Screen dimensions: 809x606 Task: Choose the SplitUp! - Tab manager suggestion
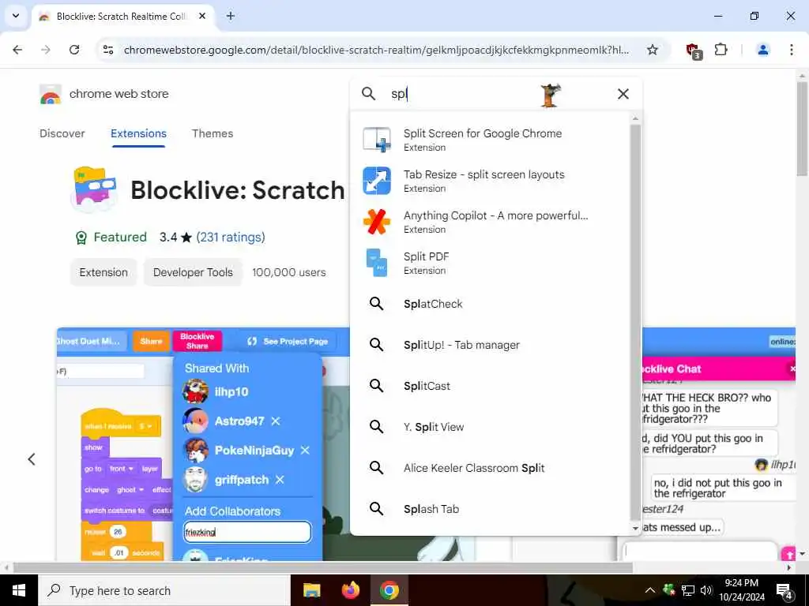490,345
